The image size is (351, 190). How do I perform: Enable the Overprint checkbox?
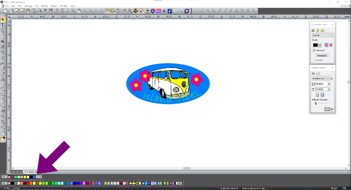tap(314, 60)
